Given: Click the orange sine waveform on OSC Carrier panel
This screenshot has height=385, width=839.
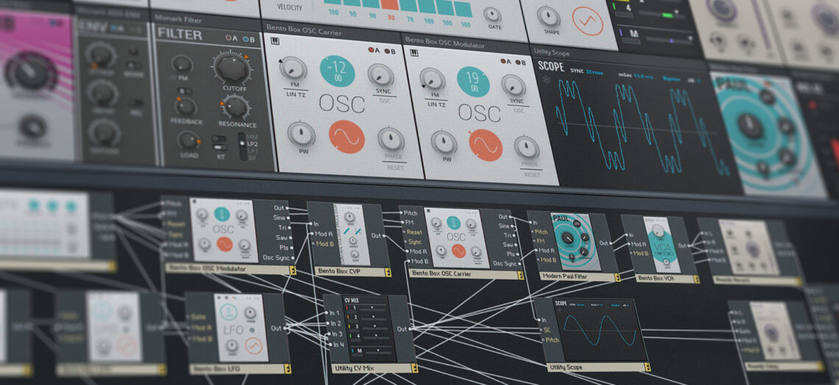Looking at the screenshot, I should (347, 136).
